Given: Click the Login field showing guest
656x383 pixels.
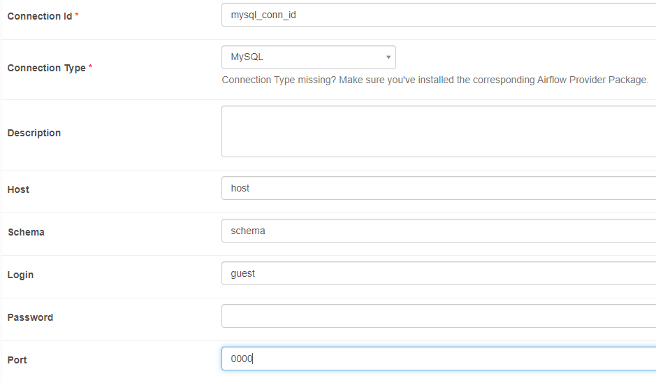Looking at the screenshot, I should coord(439,273).
